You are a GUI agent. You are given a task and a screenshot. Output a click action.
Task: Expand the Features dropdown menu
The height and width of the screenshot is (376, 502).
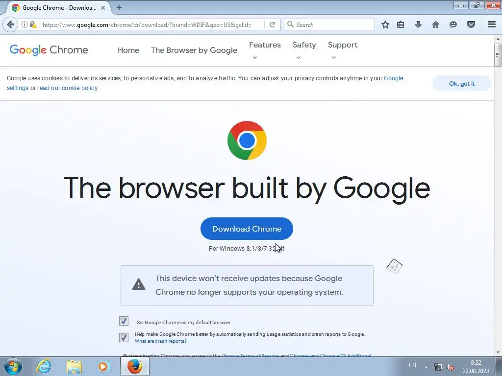[265, 50]
